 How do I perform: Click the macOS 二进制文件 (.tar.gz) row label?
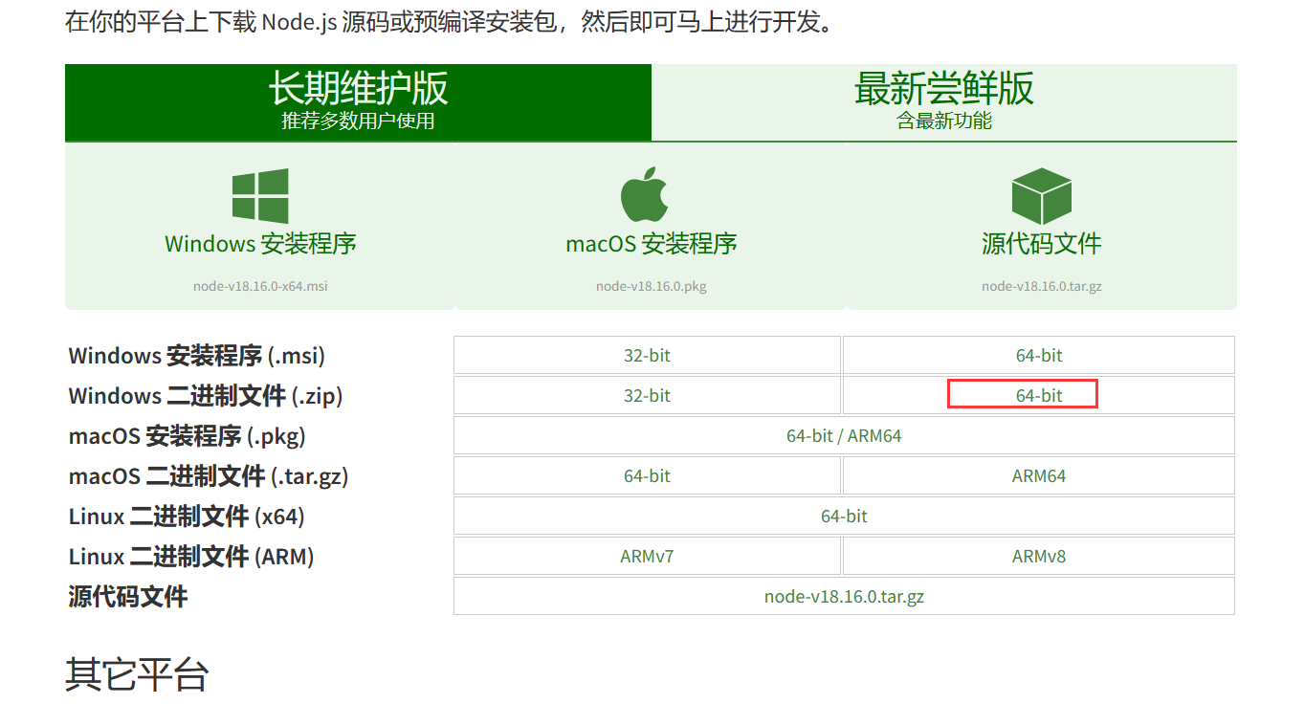tap(209, 476)
